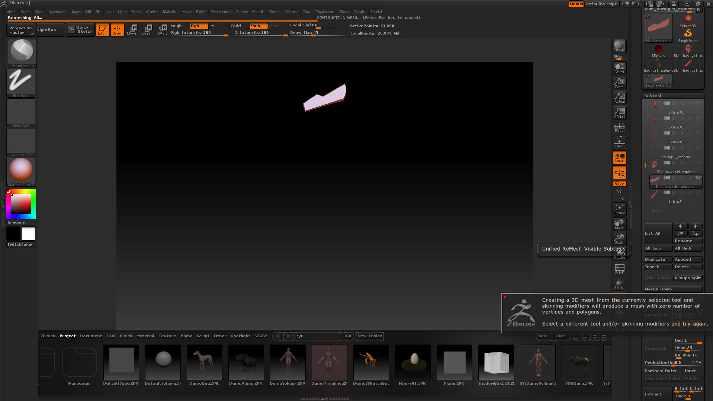Click the Move icon in the top toolbar

(x=132, y=30)
